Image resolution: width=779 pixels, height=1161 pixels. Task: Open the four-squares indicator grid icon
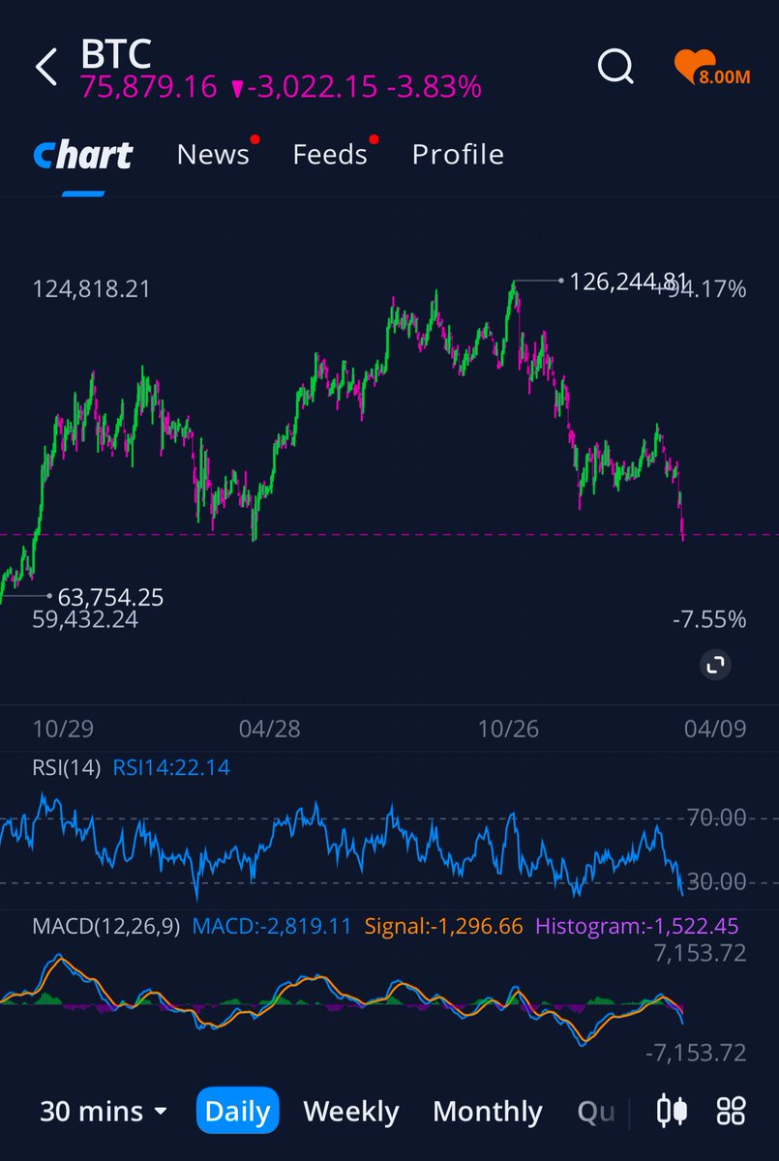731,1110
